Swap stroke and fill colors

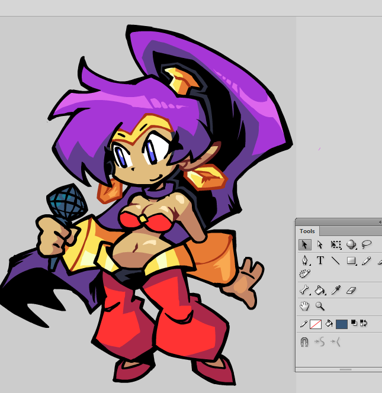click(x=364, y=323)
